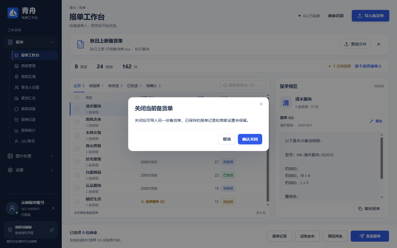Viewport: 397px width, 248px height.
Task: Click 选择接单 QQ for 栖迟生活
Action: (x=153, y=202)
